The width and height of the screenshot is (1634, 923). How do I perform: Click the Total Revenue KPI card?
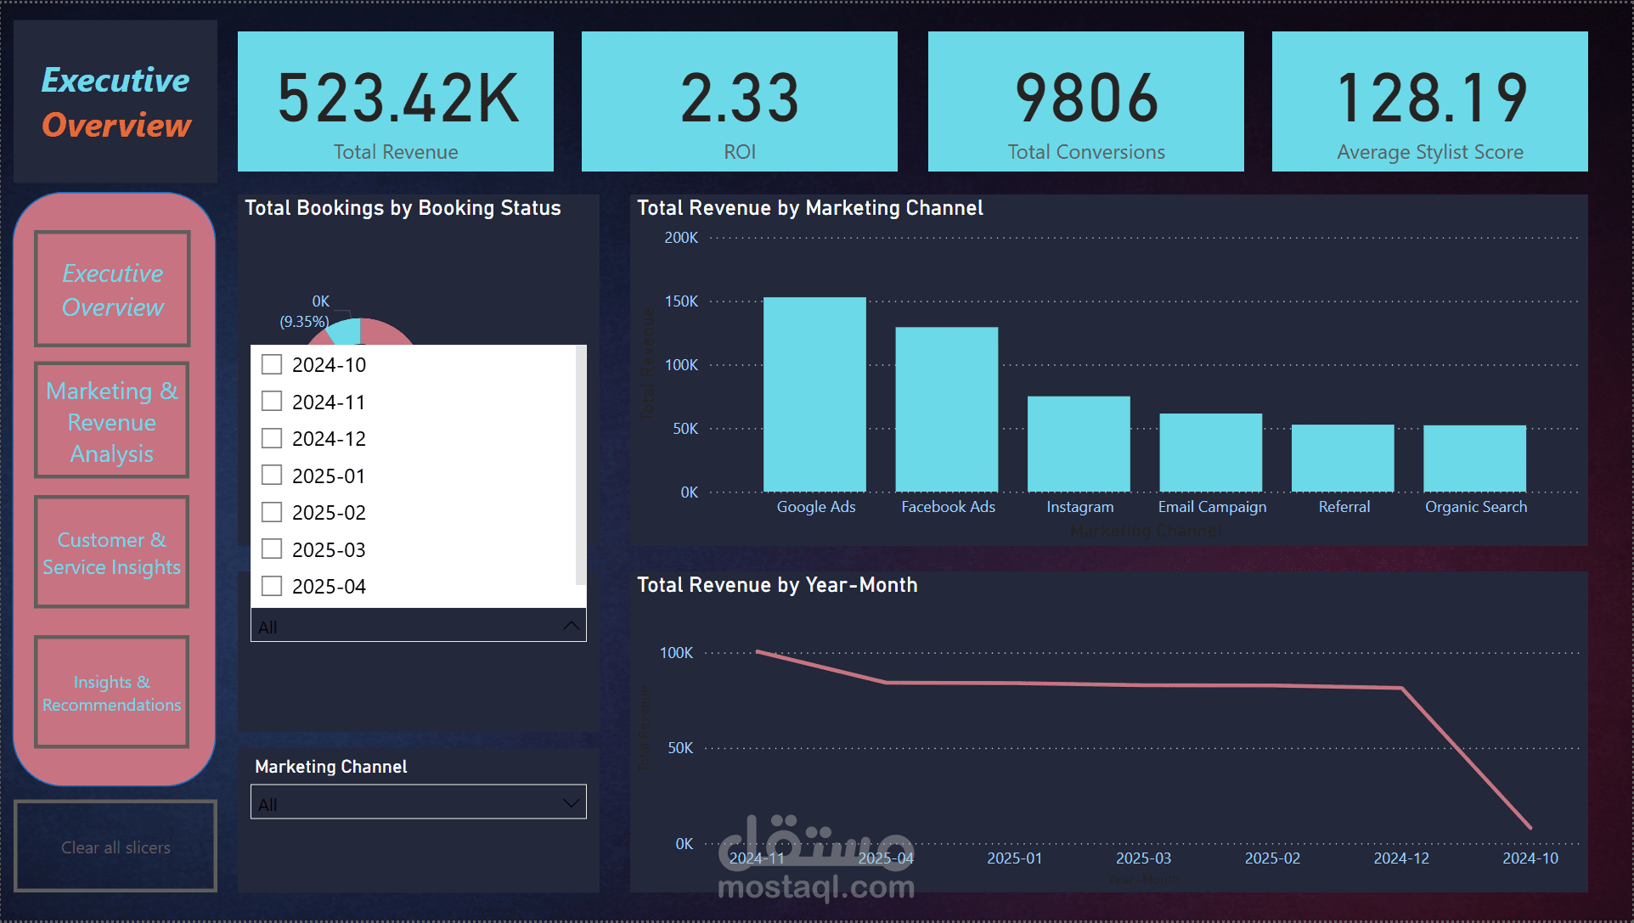tap(396, 102)
